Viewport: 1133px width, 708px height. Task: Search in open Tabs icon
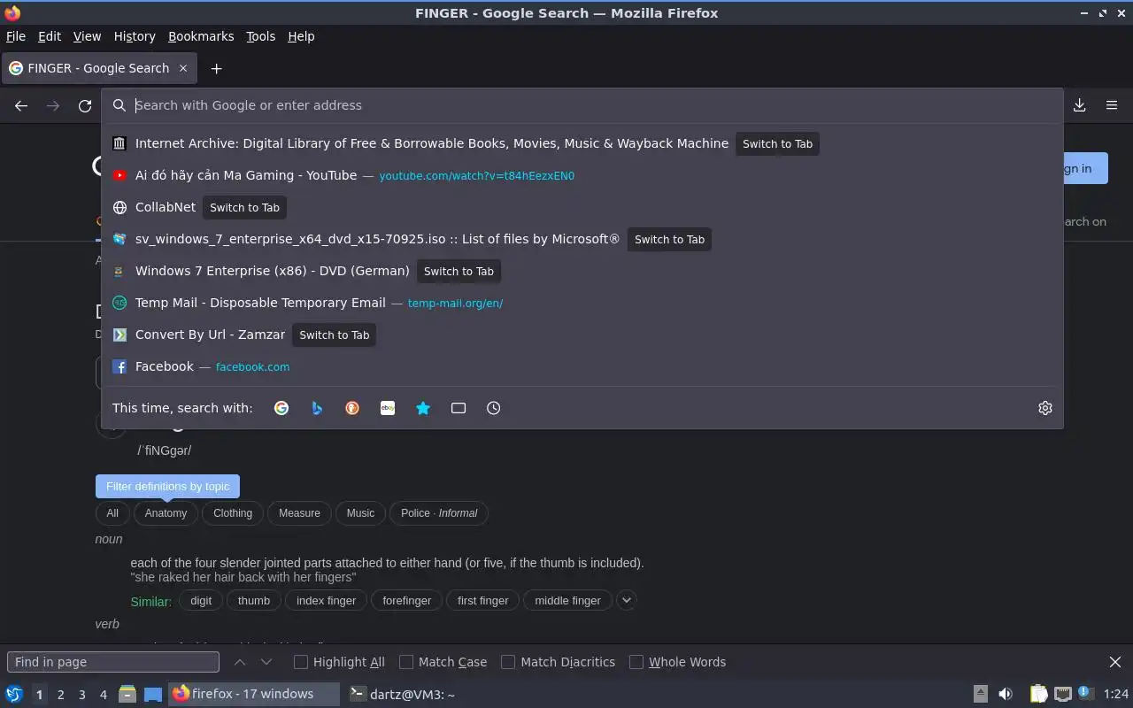(x=459, y=408)
